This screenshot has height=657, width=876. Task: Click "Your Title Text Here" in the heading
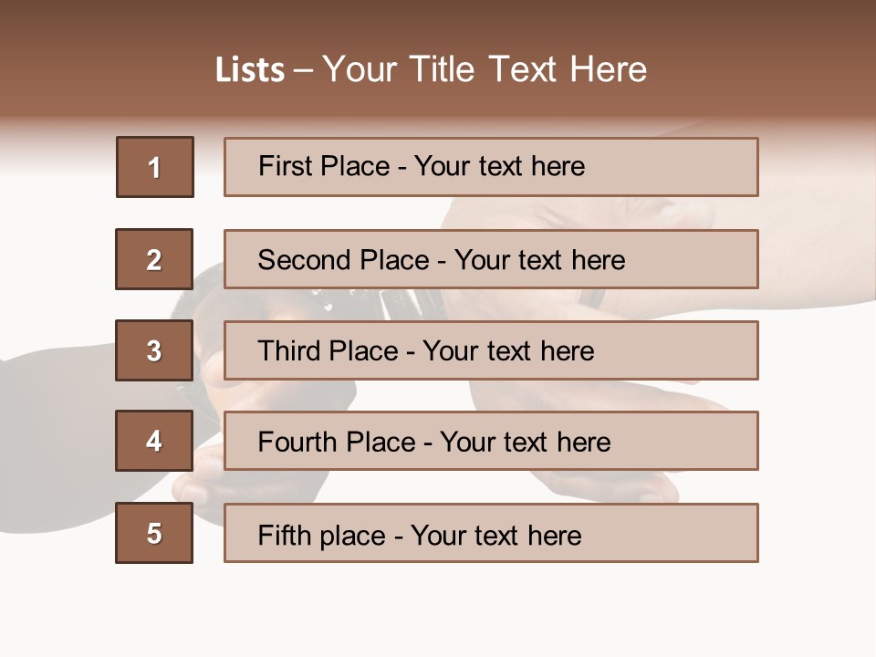click(484, 69)
